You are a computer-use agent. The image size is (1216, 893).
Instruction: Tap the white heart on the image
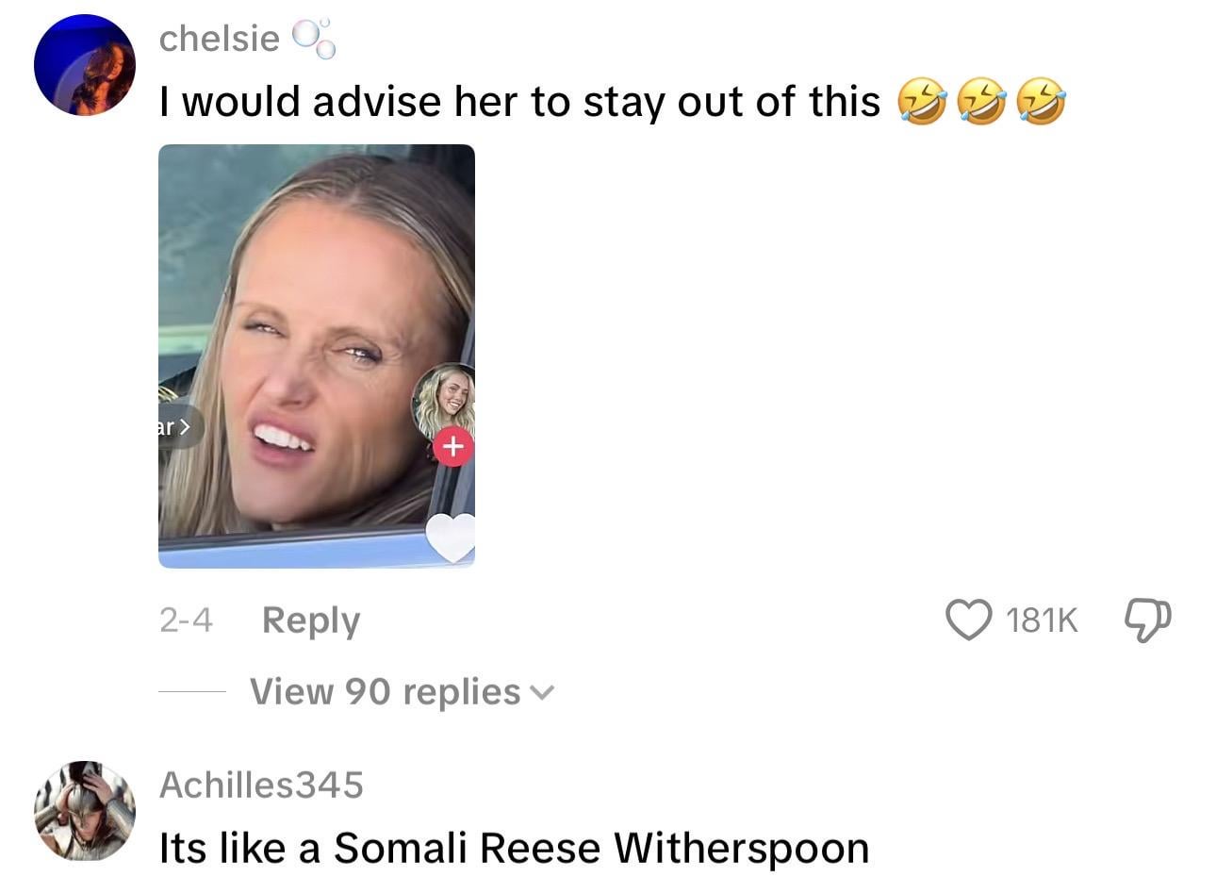coord(452,538)
